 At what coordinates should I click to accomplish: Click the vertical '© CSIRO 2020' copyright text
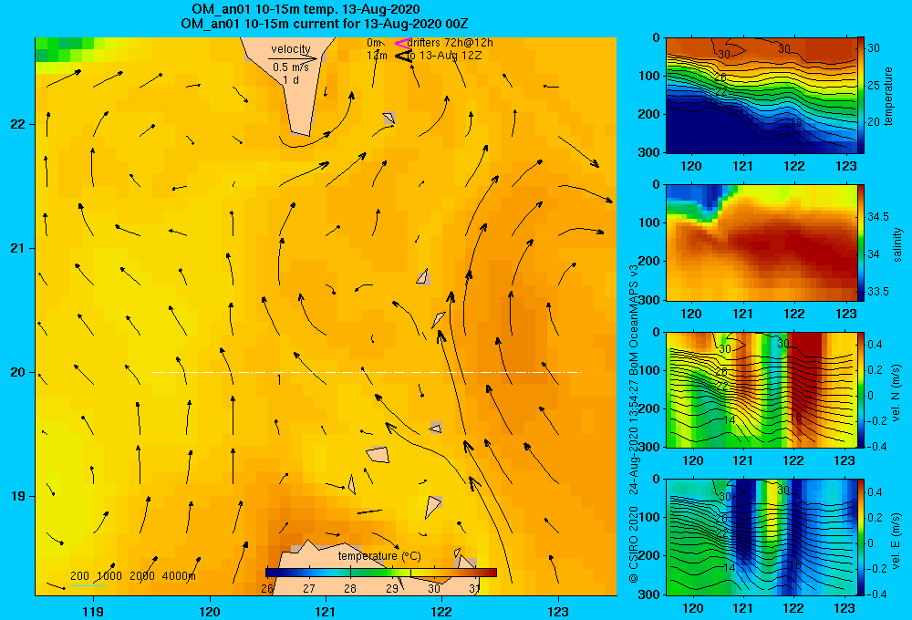[x=634, y=543]
